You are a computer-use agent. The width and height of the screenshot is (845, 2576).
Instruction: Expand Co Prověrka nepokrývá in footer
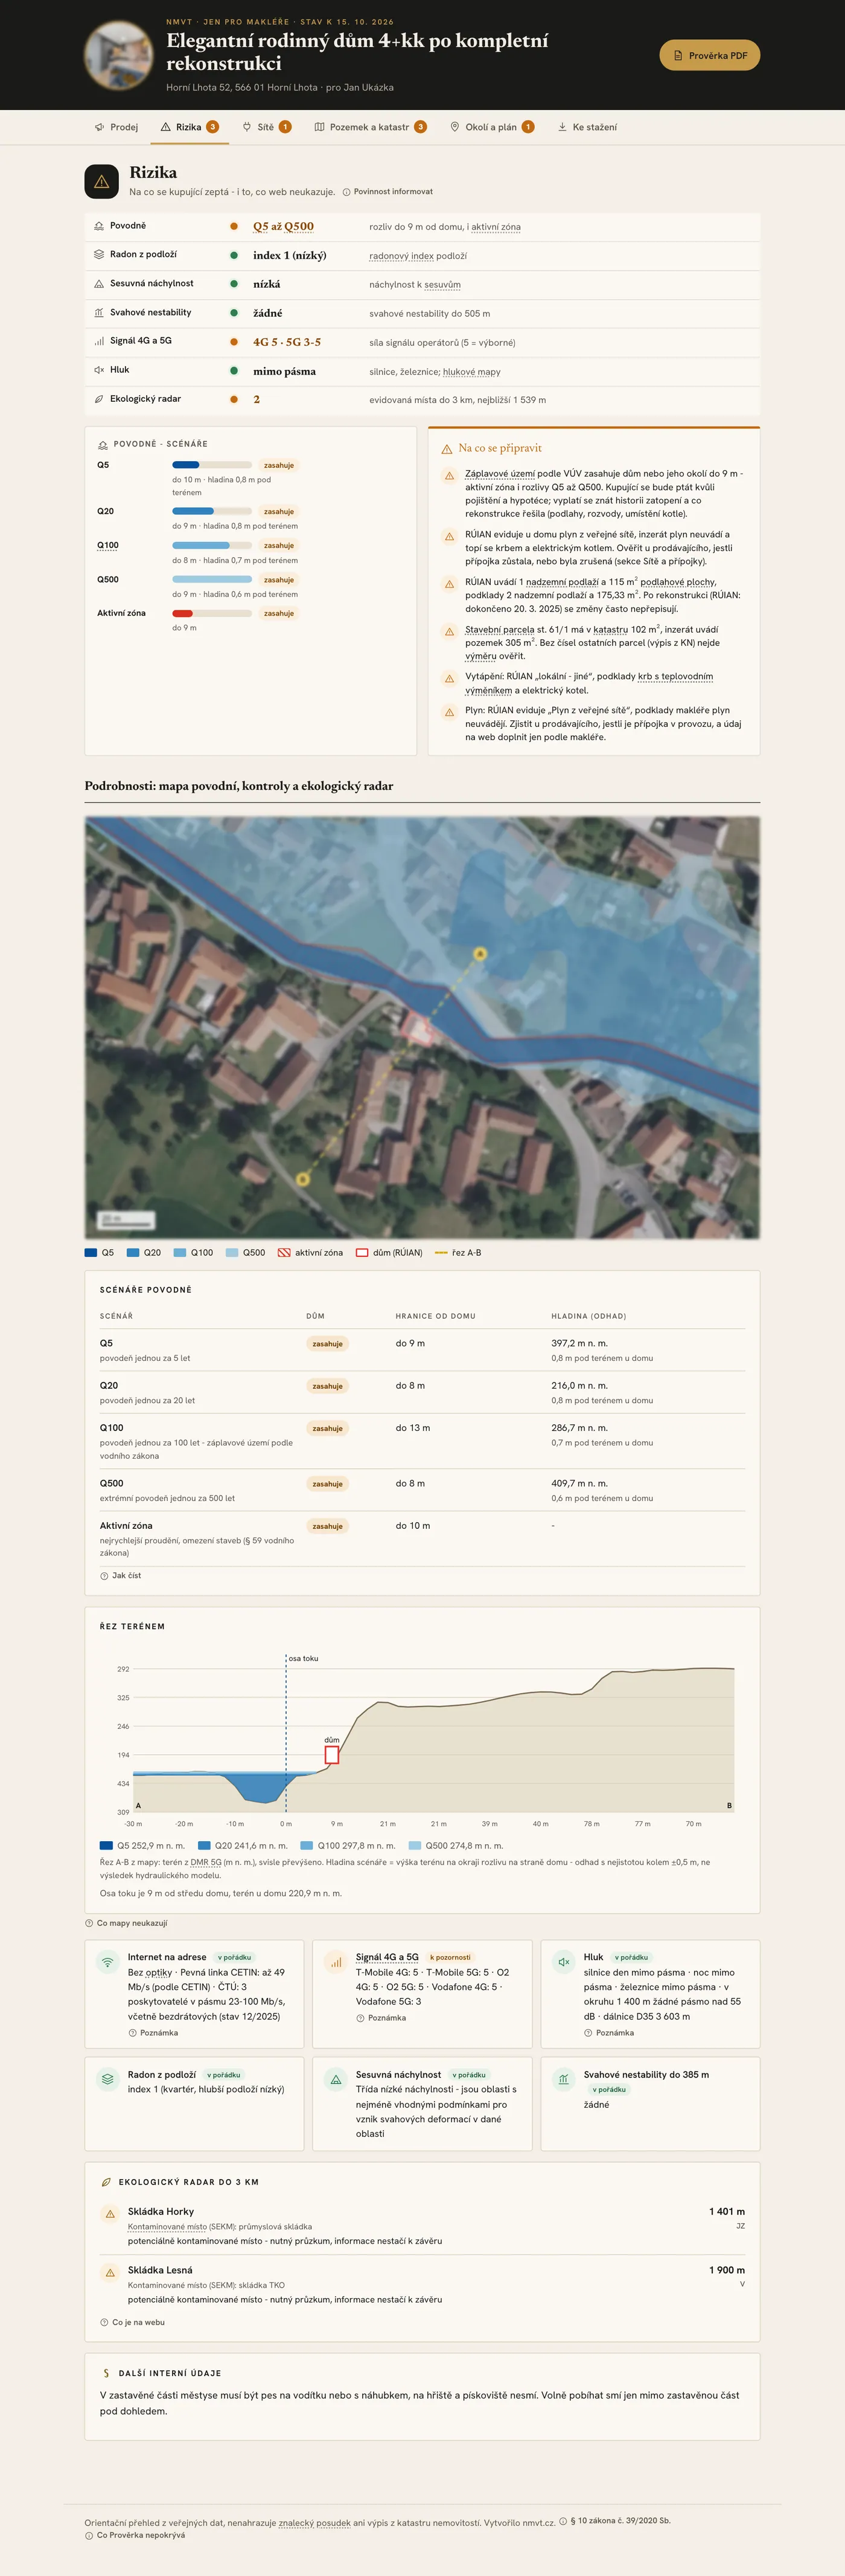tap(135, 2535)
